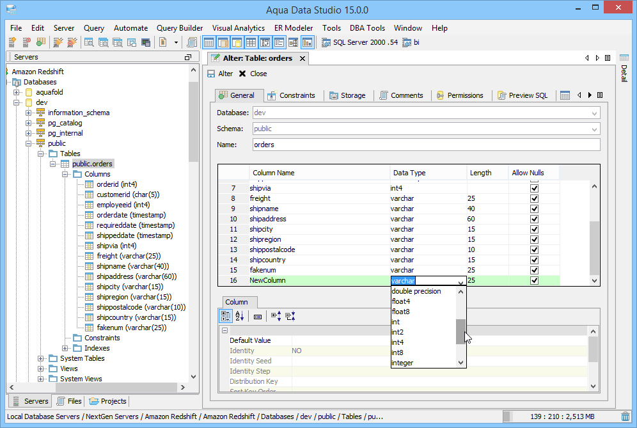Click the data type list scrollbar thumb
637x428 pixels.
point(460,330)
